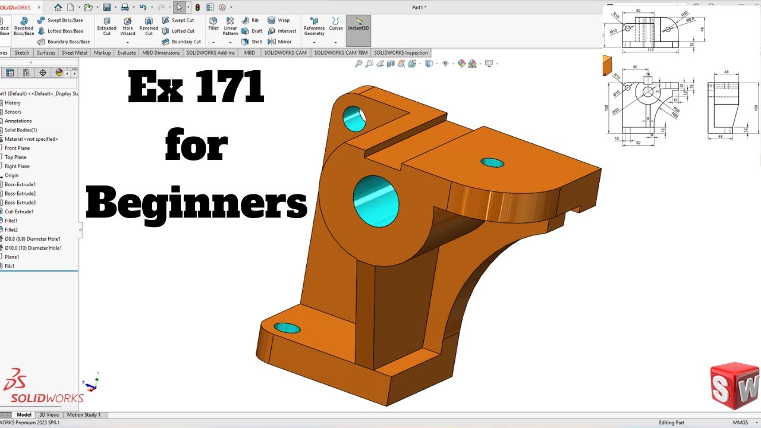
Task: Expand the Reference Geometry dropdown arrow
Action: coord(314,42)
